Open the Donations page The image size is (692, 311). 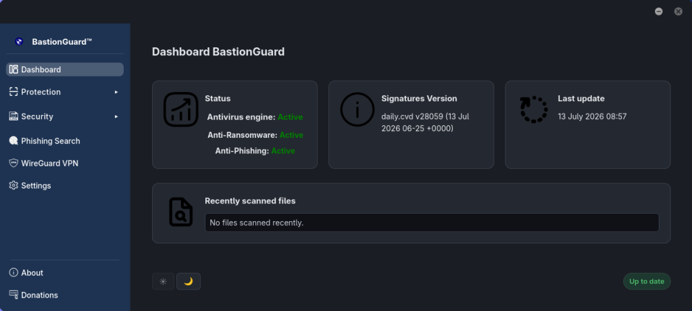point(65,295)
